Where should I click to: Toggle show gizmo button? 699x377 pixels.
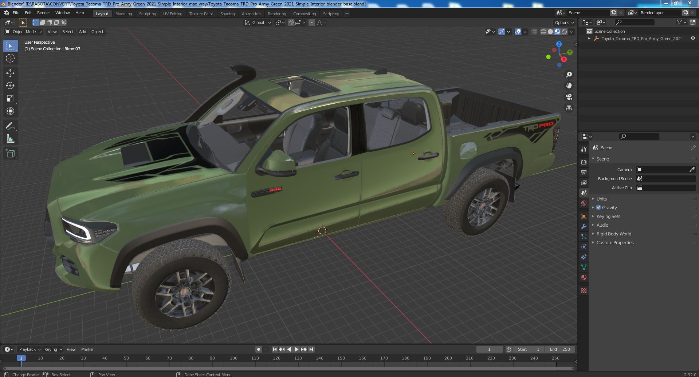[502, 32]
